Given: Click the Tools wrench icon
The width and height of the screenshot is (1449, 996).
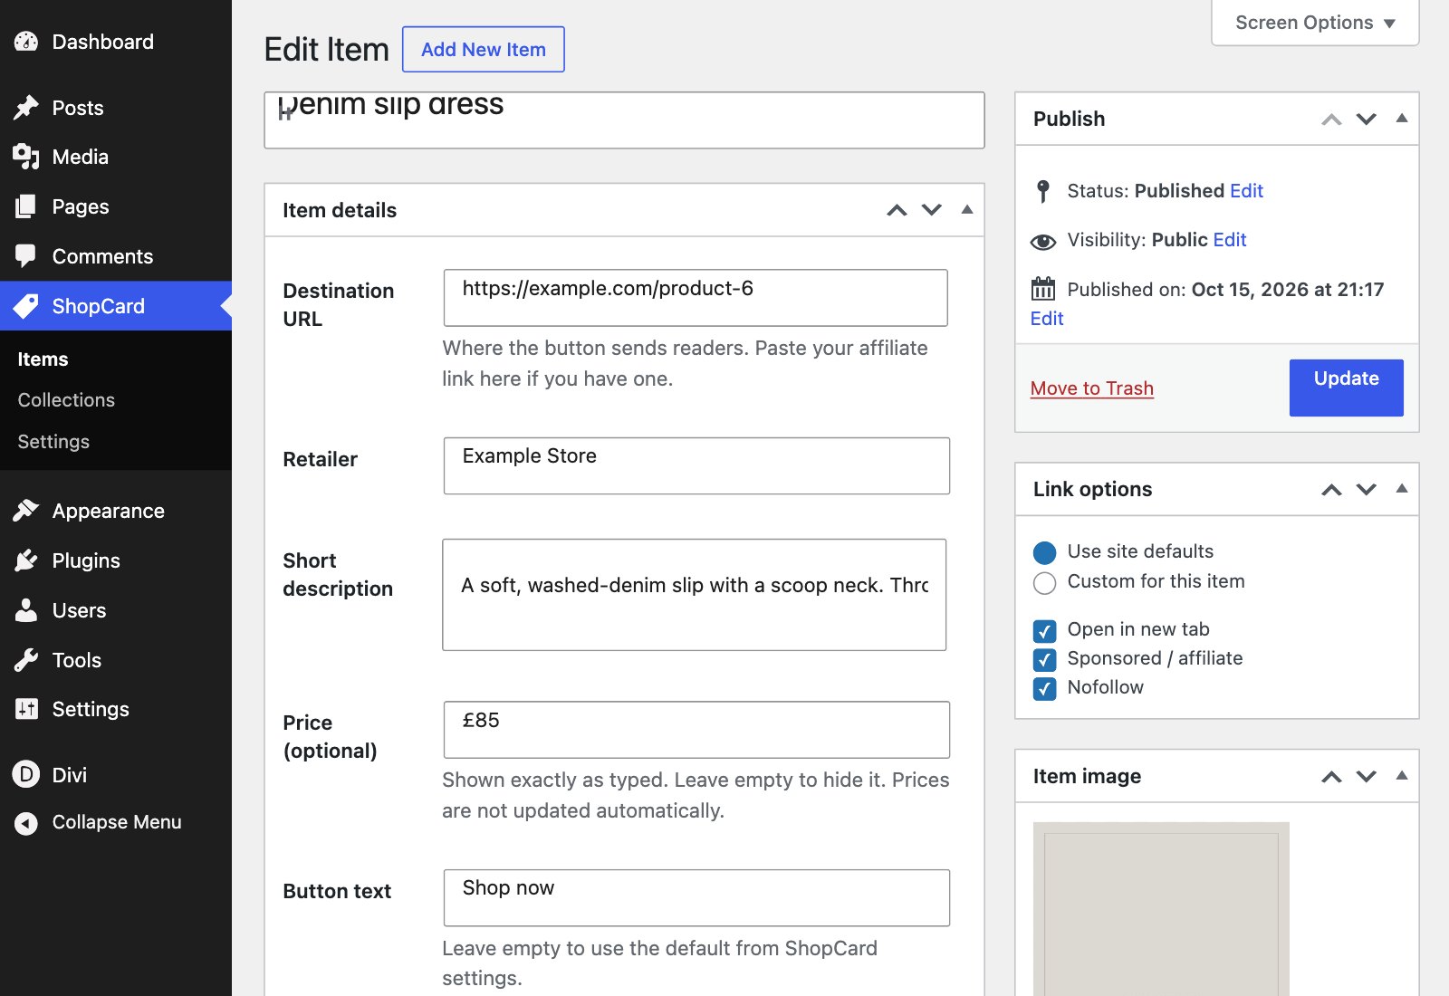Looking at the screenshot, I should [26, 660].
